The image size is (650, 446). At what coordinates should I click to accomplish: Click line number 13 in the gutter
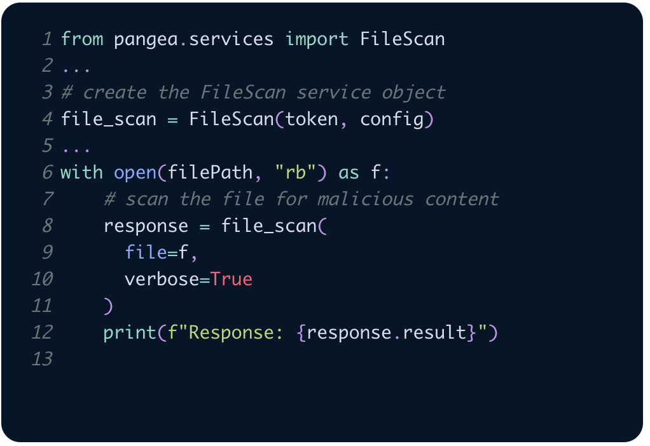click(41, 360)
